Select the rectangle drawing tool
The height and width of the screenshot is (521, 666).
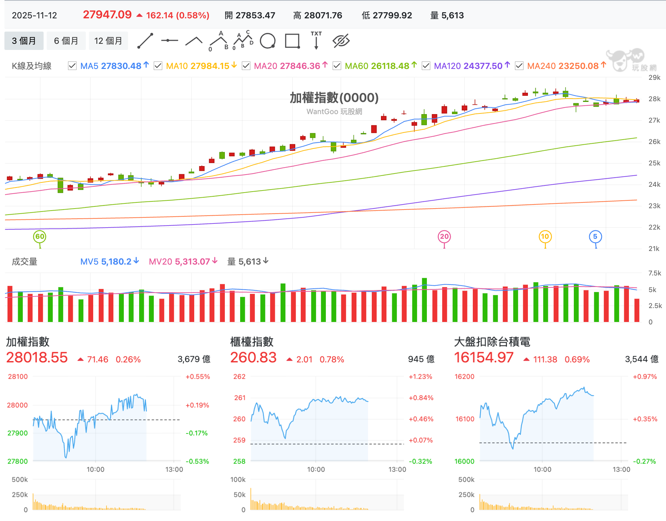point(292,41)
